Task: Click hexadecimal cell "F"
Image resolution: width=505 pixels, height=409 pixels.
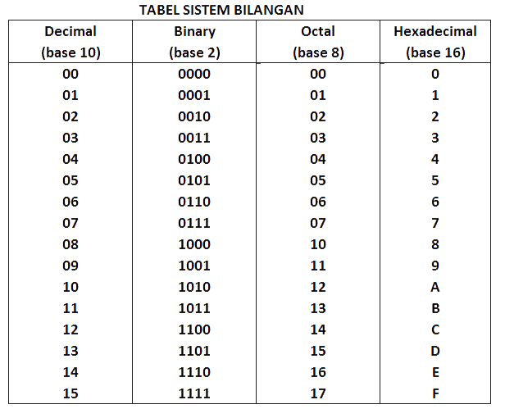Action: click(x=435, y=393)
